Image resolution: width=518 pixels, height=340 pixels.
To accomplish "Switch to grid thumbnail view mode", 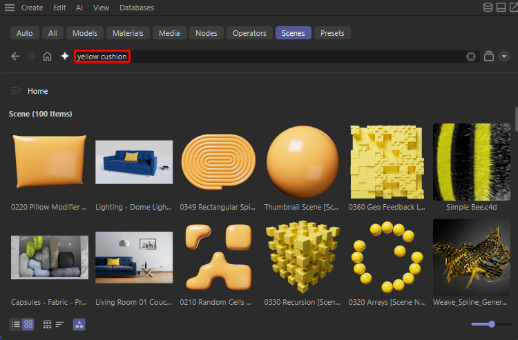I will (28, 325).
